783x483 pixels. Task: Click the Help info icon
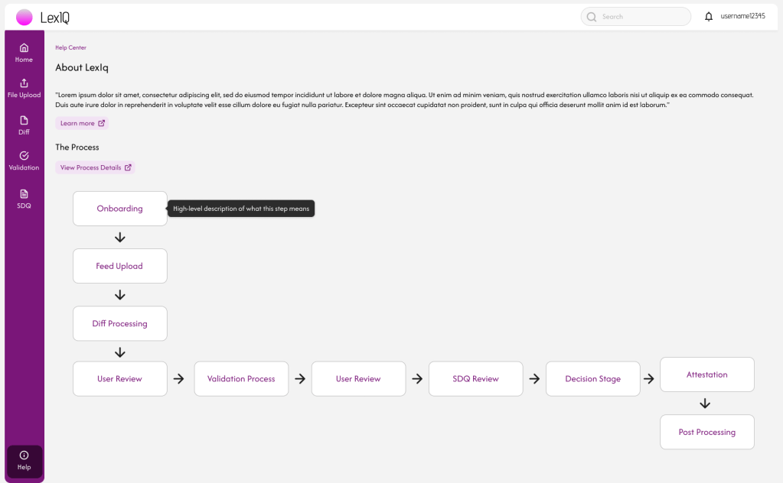point(24,455)
